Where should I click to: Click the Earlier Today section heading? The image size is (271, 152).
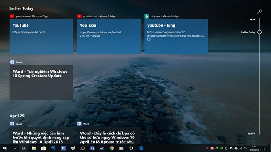22,8
